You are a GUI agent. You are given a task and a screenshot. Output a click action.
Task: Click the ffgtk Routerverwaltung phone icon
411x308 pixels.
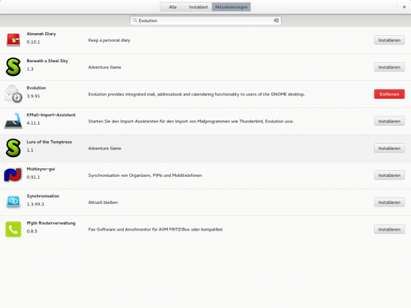click(13, 229)
